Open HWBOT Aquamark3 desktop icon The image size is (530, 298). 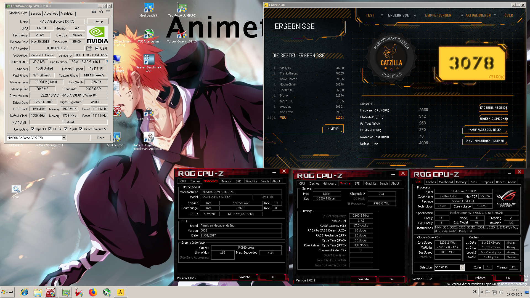(149, 114)
